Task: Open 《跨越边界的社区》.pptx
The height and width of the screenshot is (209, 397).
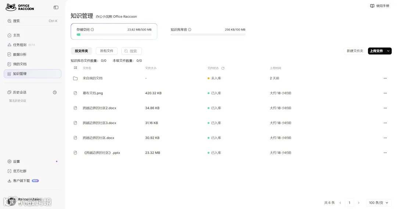Action: 101,153
